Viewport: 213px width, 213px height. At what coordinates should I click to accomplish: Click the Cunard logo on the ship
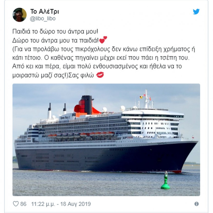[128, 137]
